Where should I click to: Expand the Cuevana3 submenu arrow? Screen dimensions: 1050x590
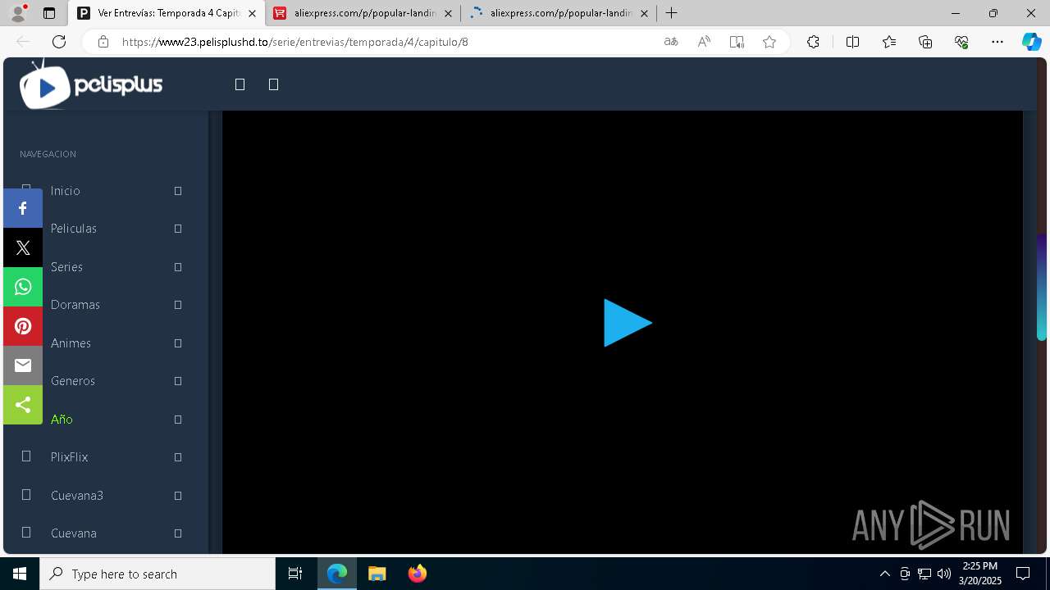pyautogui.click(x=178, y=496)
